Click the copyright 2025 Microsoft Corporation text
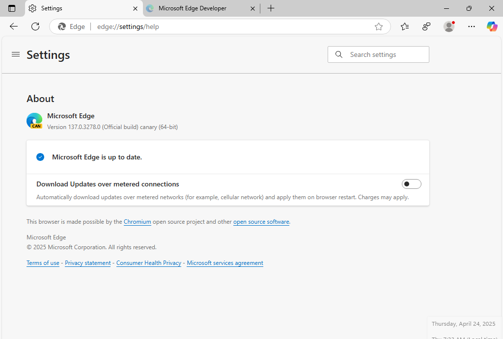This screenshot has height=339, width=503. [91, 247]
